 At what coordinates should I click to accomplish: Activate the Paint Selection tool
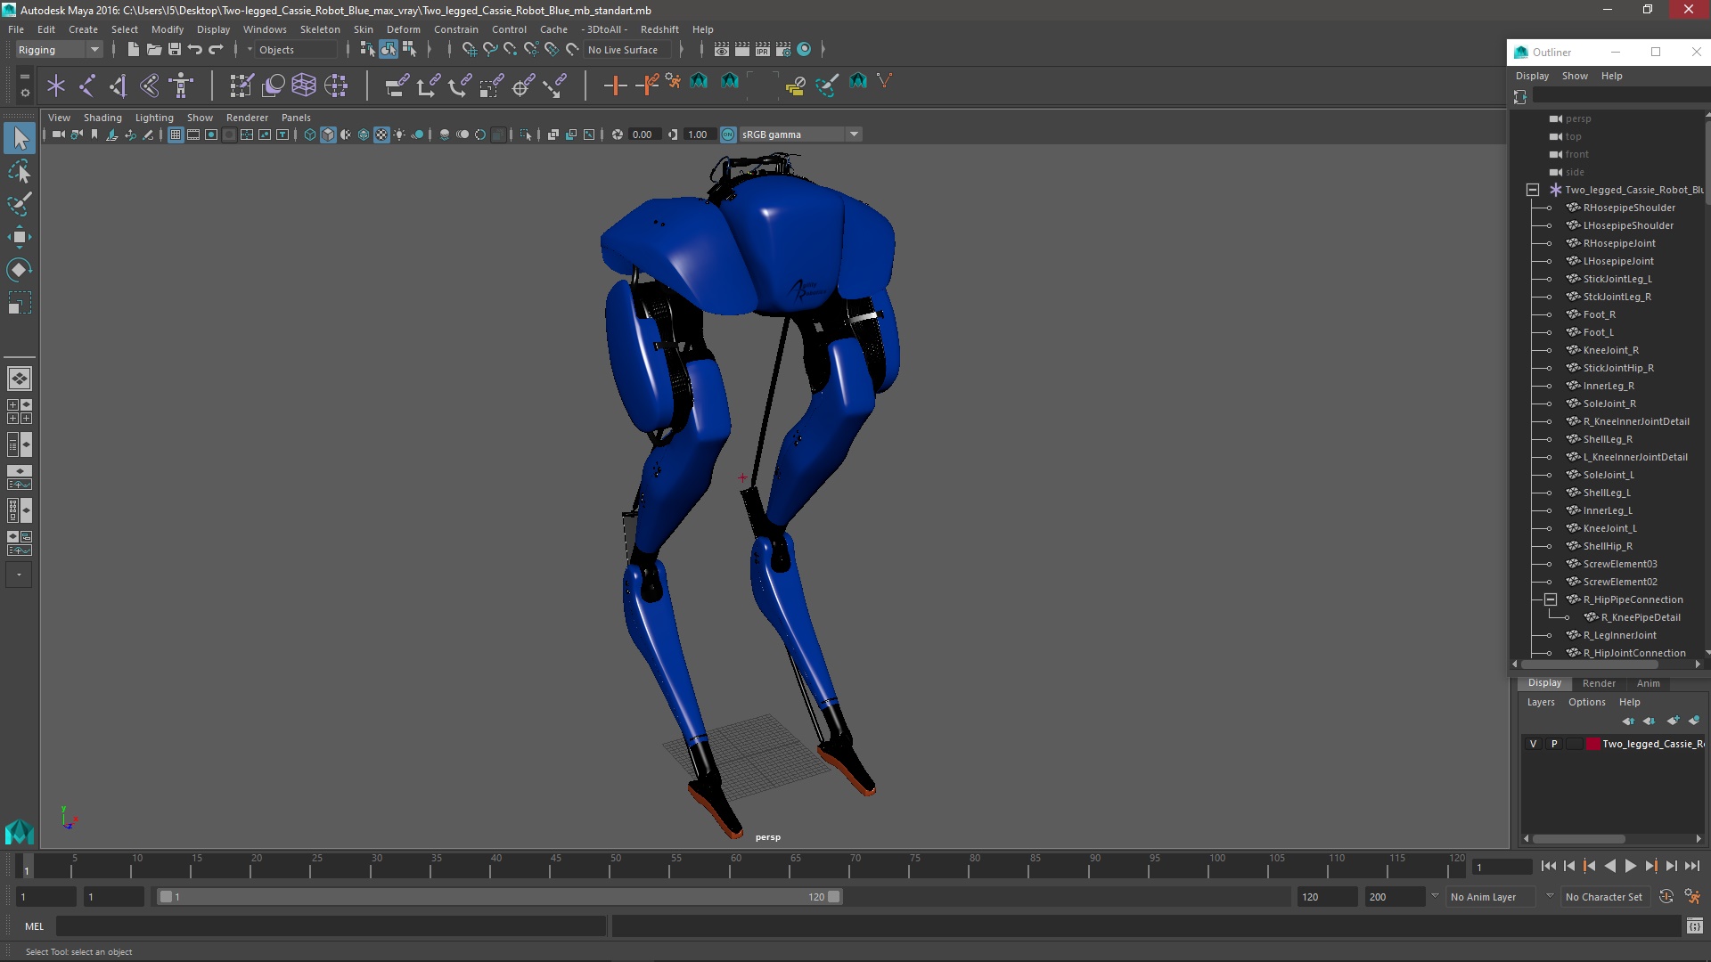pyautogui.click(x=19, y=204)
